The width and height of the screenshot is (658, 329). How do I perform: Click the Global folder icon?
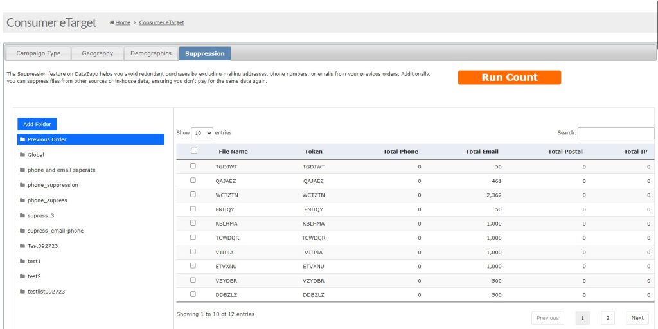(22, 155)
